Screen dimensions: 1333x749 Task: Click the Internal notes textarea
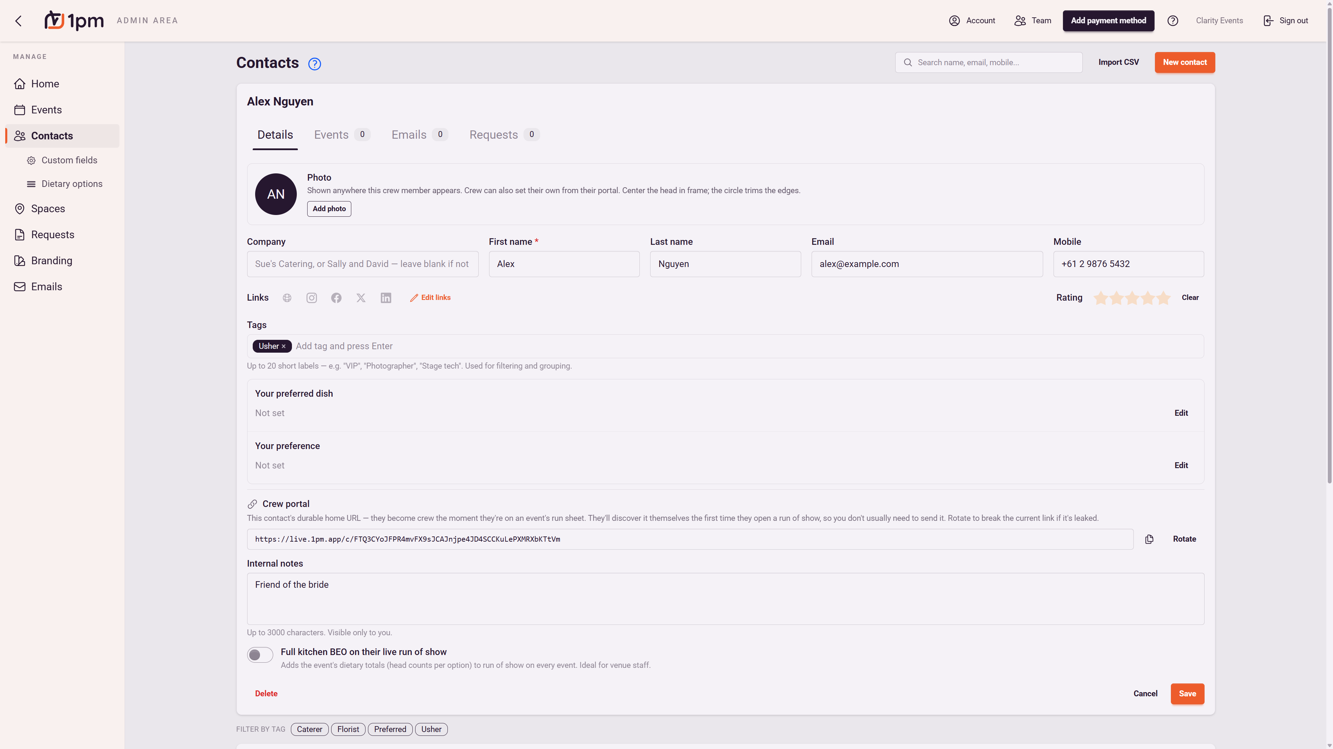726,599
